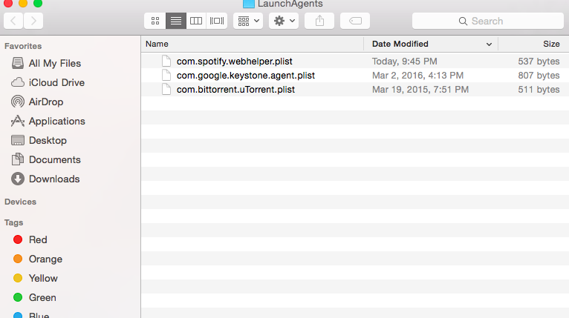
Task: Select the Orange tag dot
Action: 17,259
